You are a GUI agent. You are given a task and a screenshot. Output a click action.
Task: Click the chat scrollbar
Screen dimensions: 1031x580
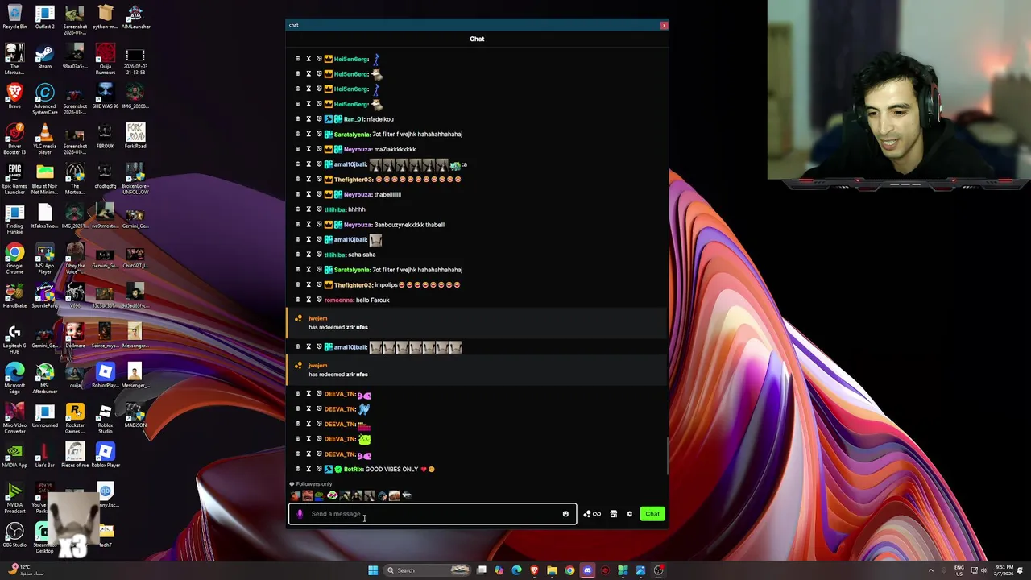coord(667,455)
